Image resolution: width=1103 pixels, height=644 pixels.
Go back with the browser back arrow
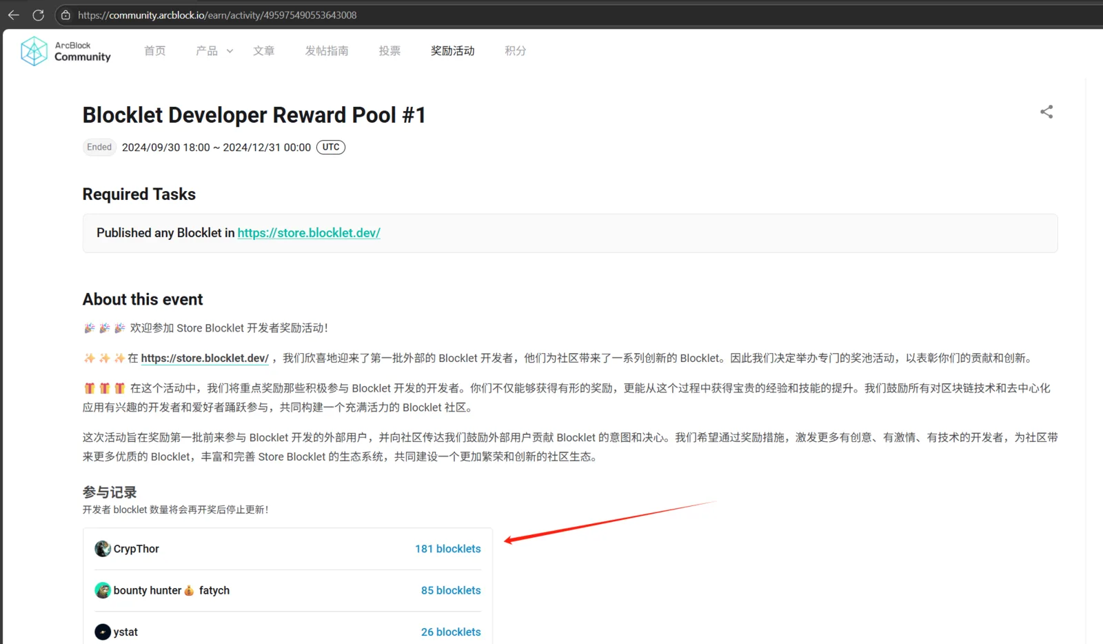point(13,15)
